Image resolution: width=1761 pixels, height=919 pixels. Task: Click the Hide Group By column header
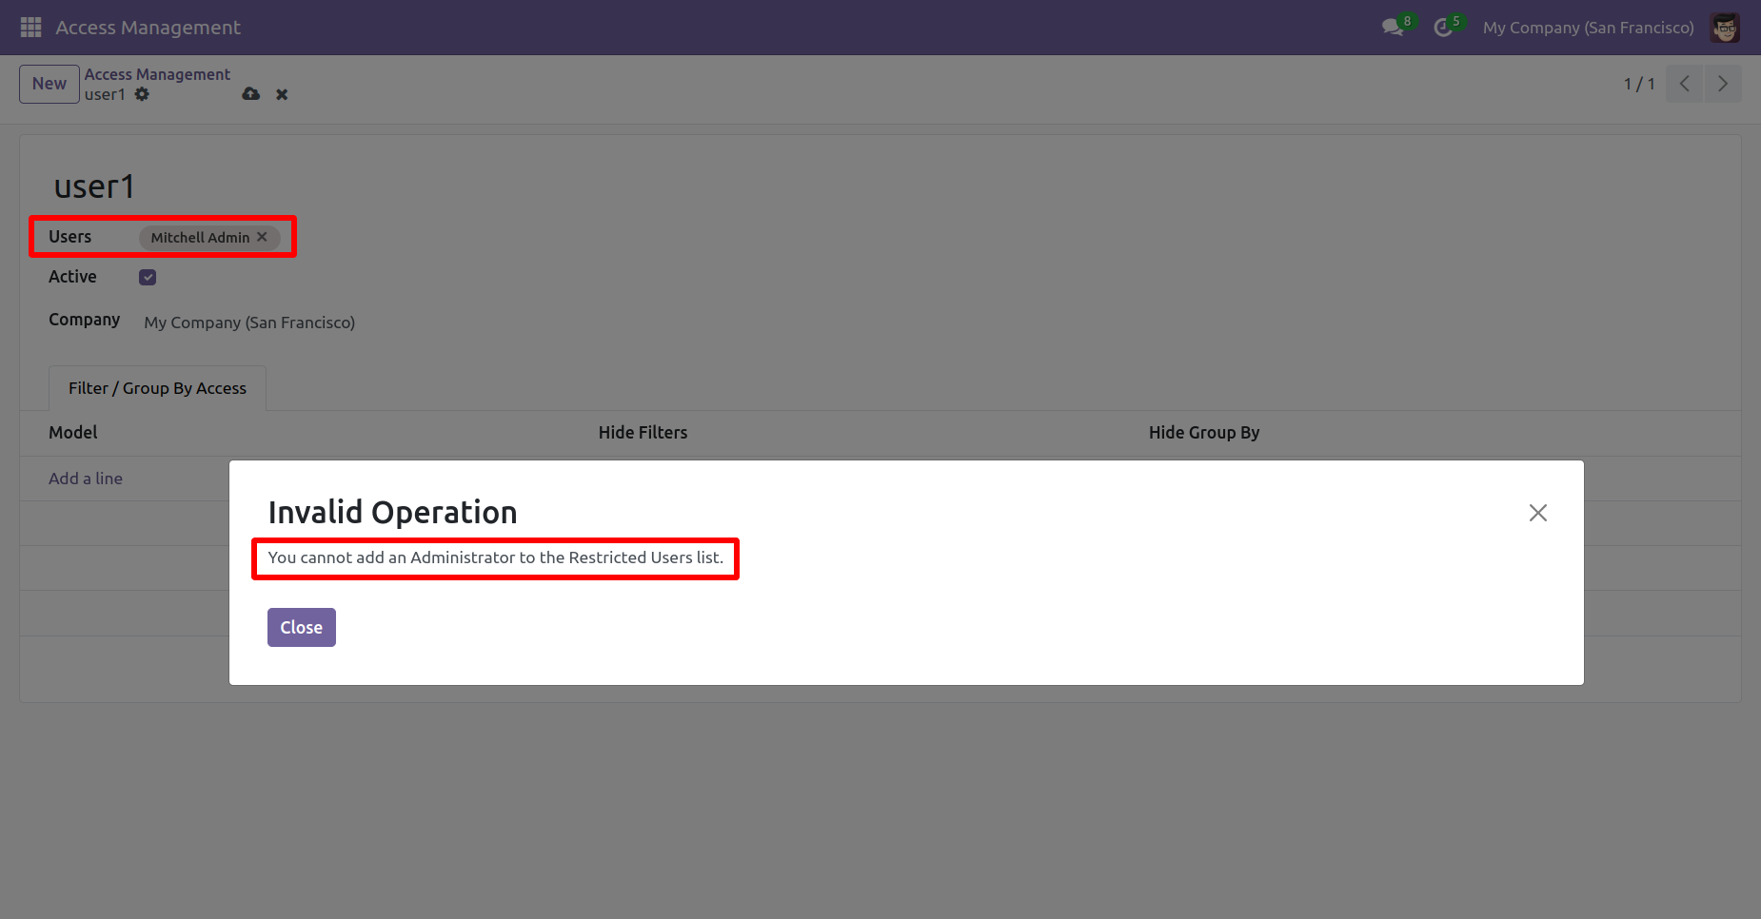(x=1204, y=433)
